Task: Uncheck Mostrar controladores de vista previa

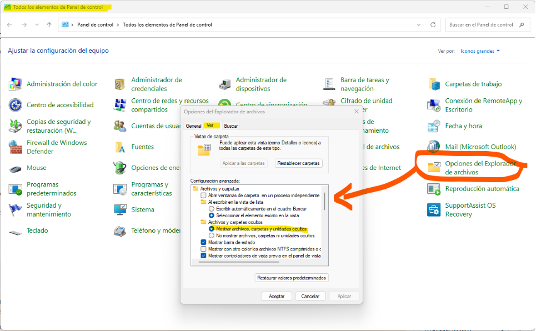Action: pyautogui.click(x=203, y=255)
